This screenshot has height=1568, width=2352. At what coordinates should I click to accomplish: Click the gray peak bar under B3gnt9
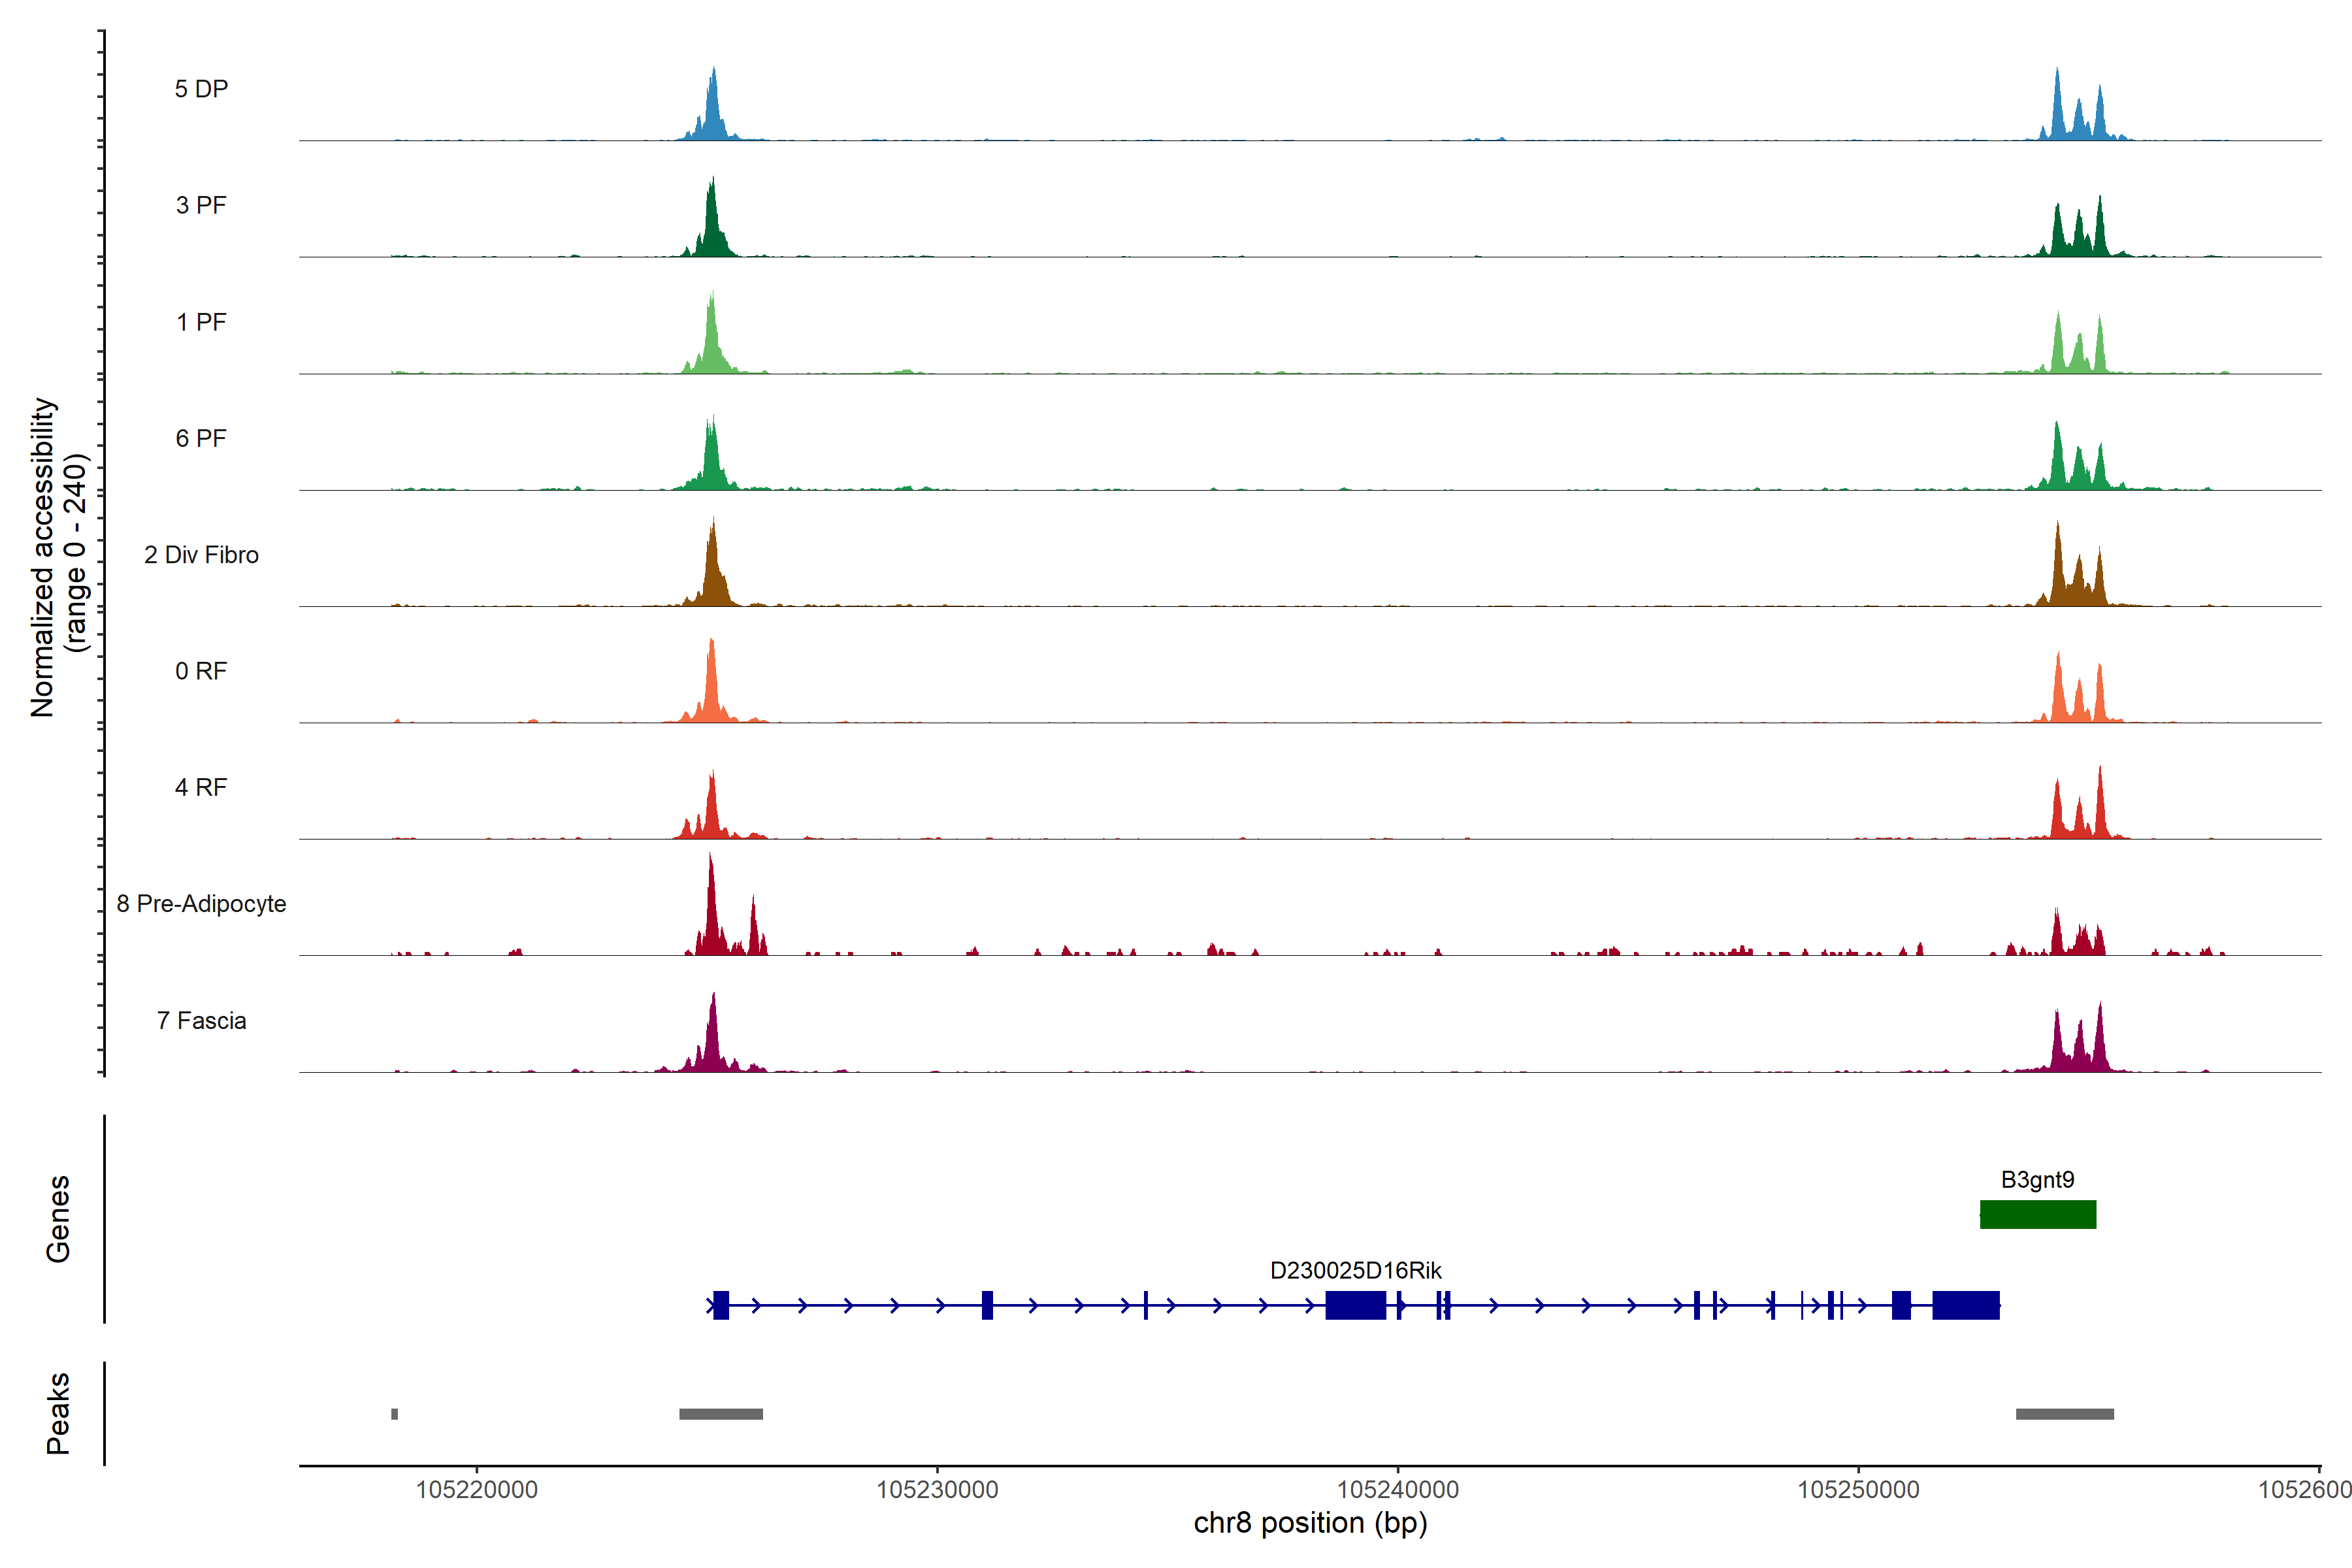2064,1413
